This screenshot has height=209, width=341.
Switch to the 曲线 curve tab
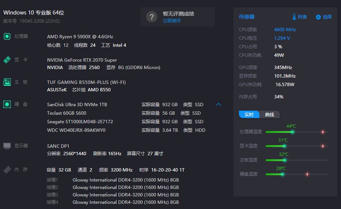tap(269, 114)
